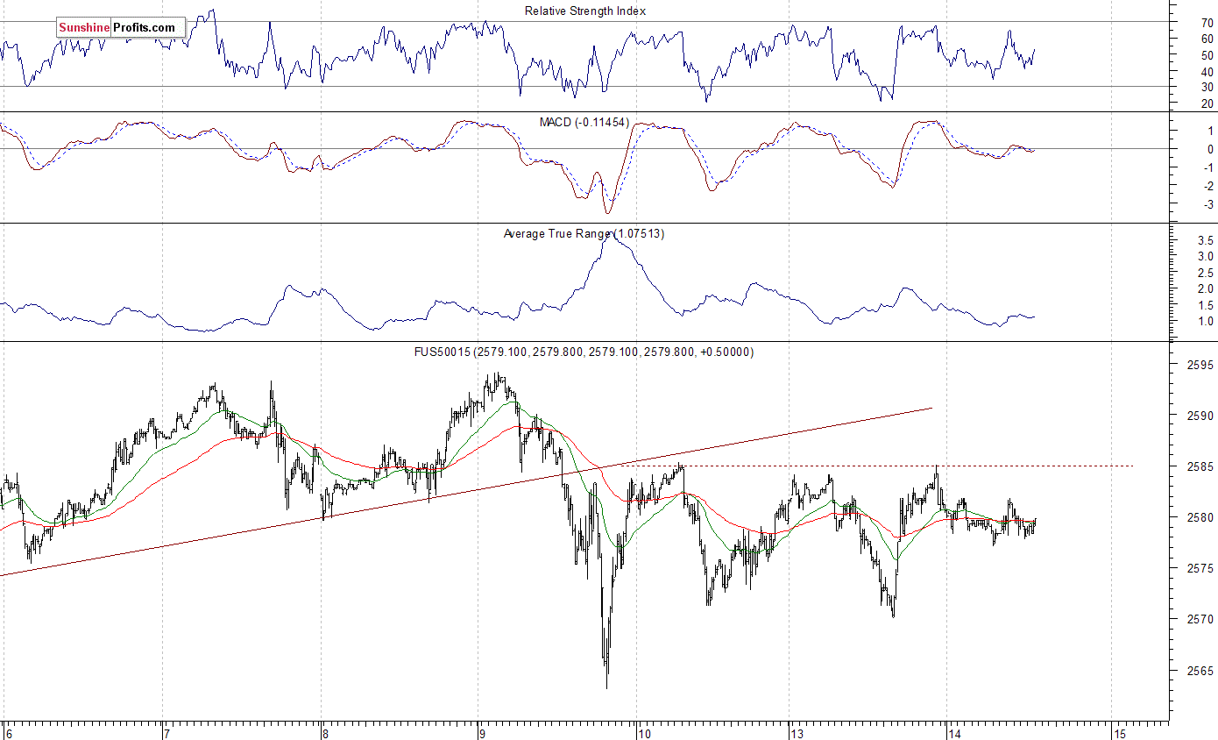Click the 2580 price axis label
The height and width of the screenshot is (740, 1218).
(1200, 517)
